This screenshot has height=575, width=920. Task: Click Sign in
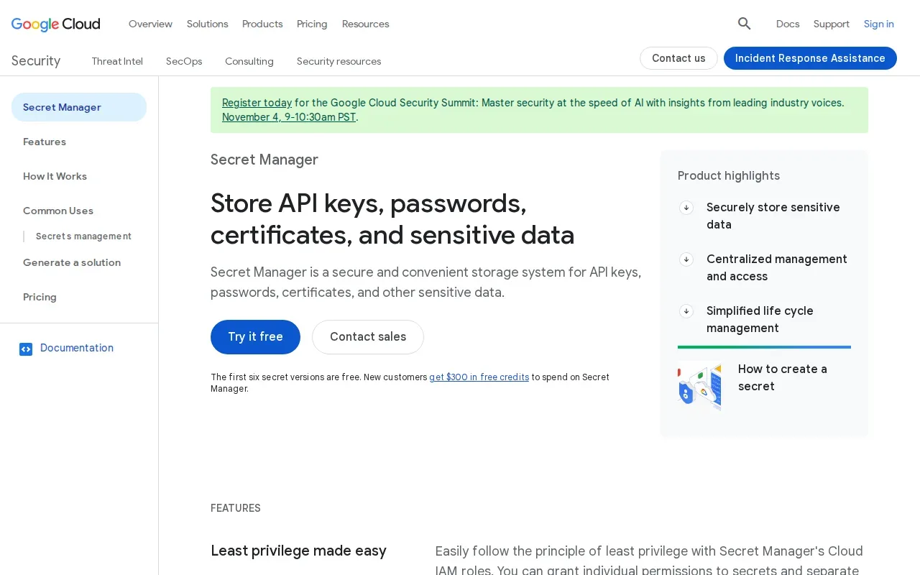point(879,24)
